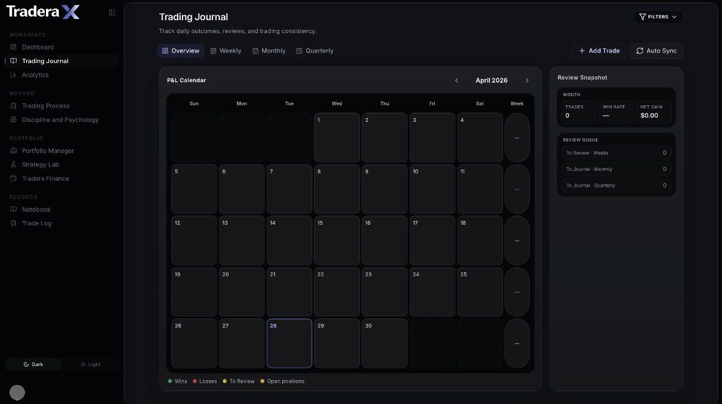This screenshot has height=404, width=722.
Task: Open Analytics chart icon in sidebar
Action: [x=13, y=75]
